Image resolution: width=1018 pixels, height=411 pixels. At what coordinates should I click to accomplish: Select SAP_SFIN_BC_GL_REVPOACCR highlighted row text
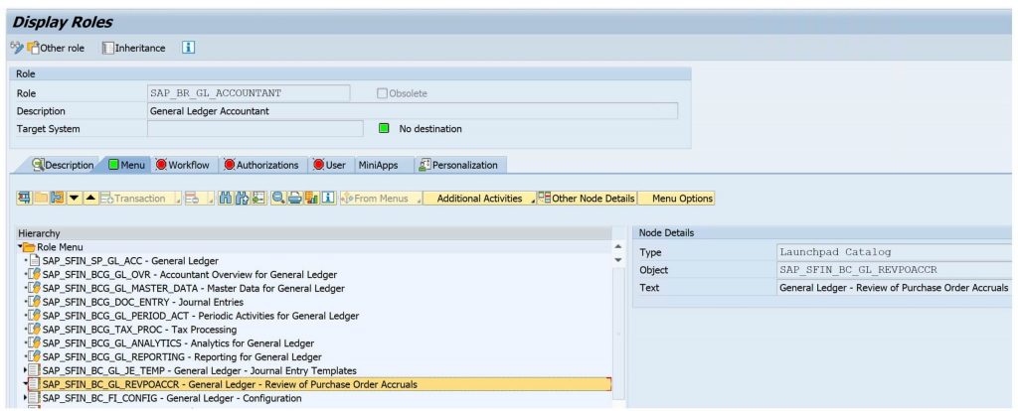tap(230, 384)
